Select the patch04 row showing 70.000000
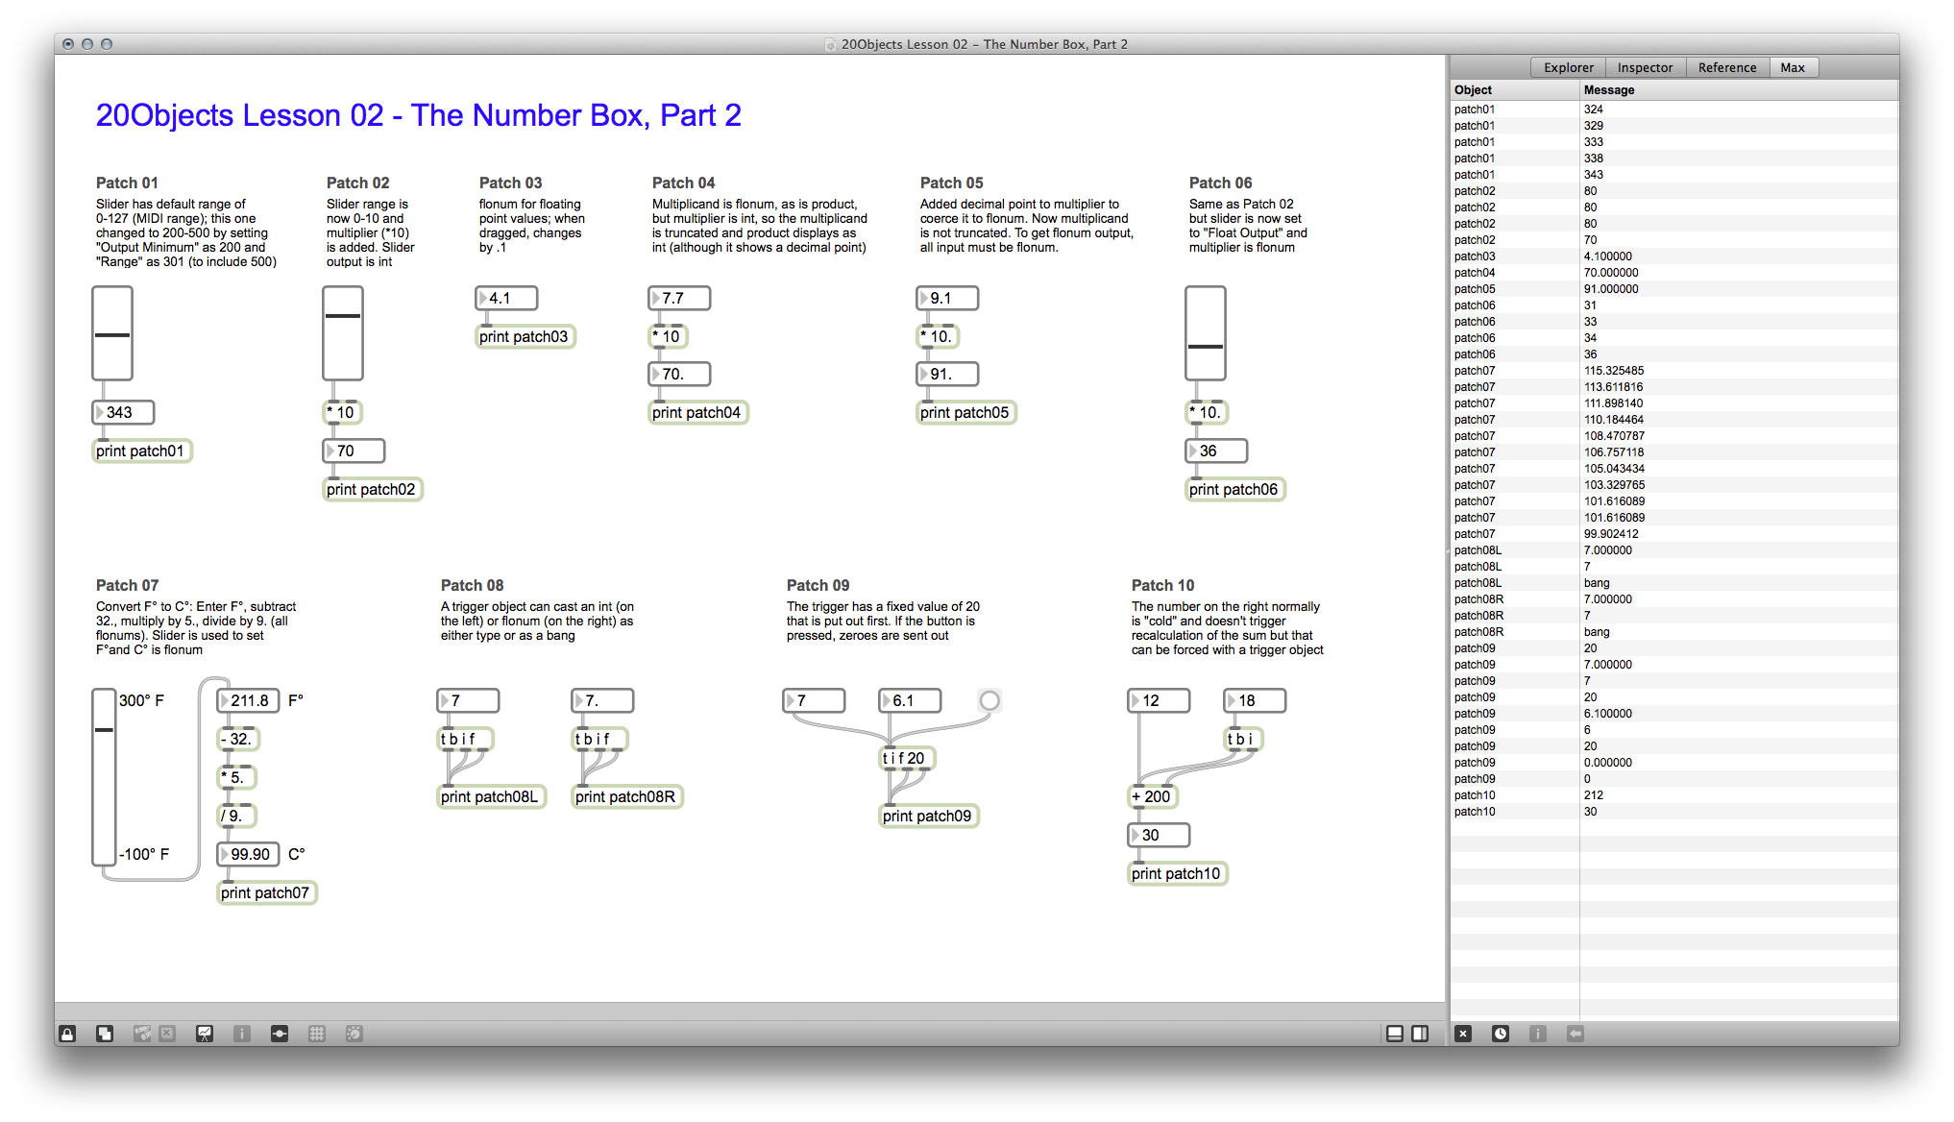The image size is (1954, 1122). (1674, 273)
